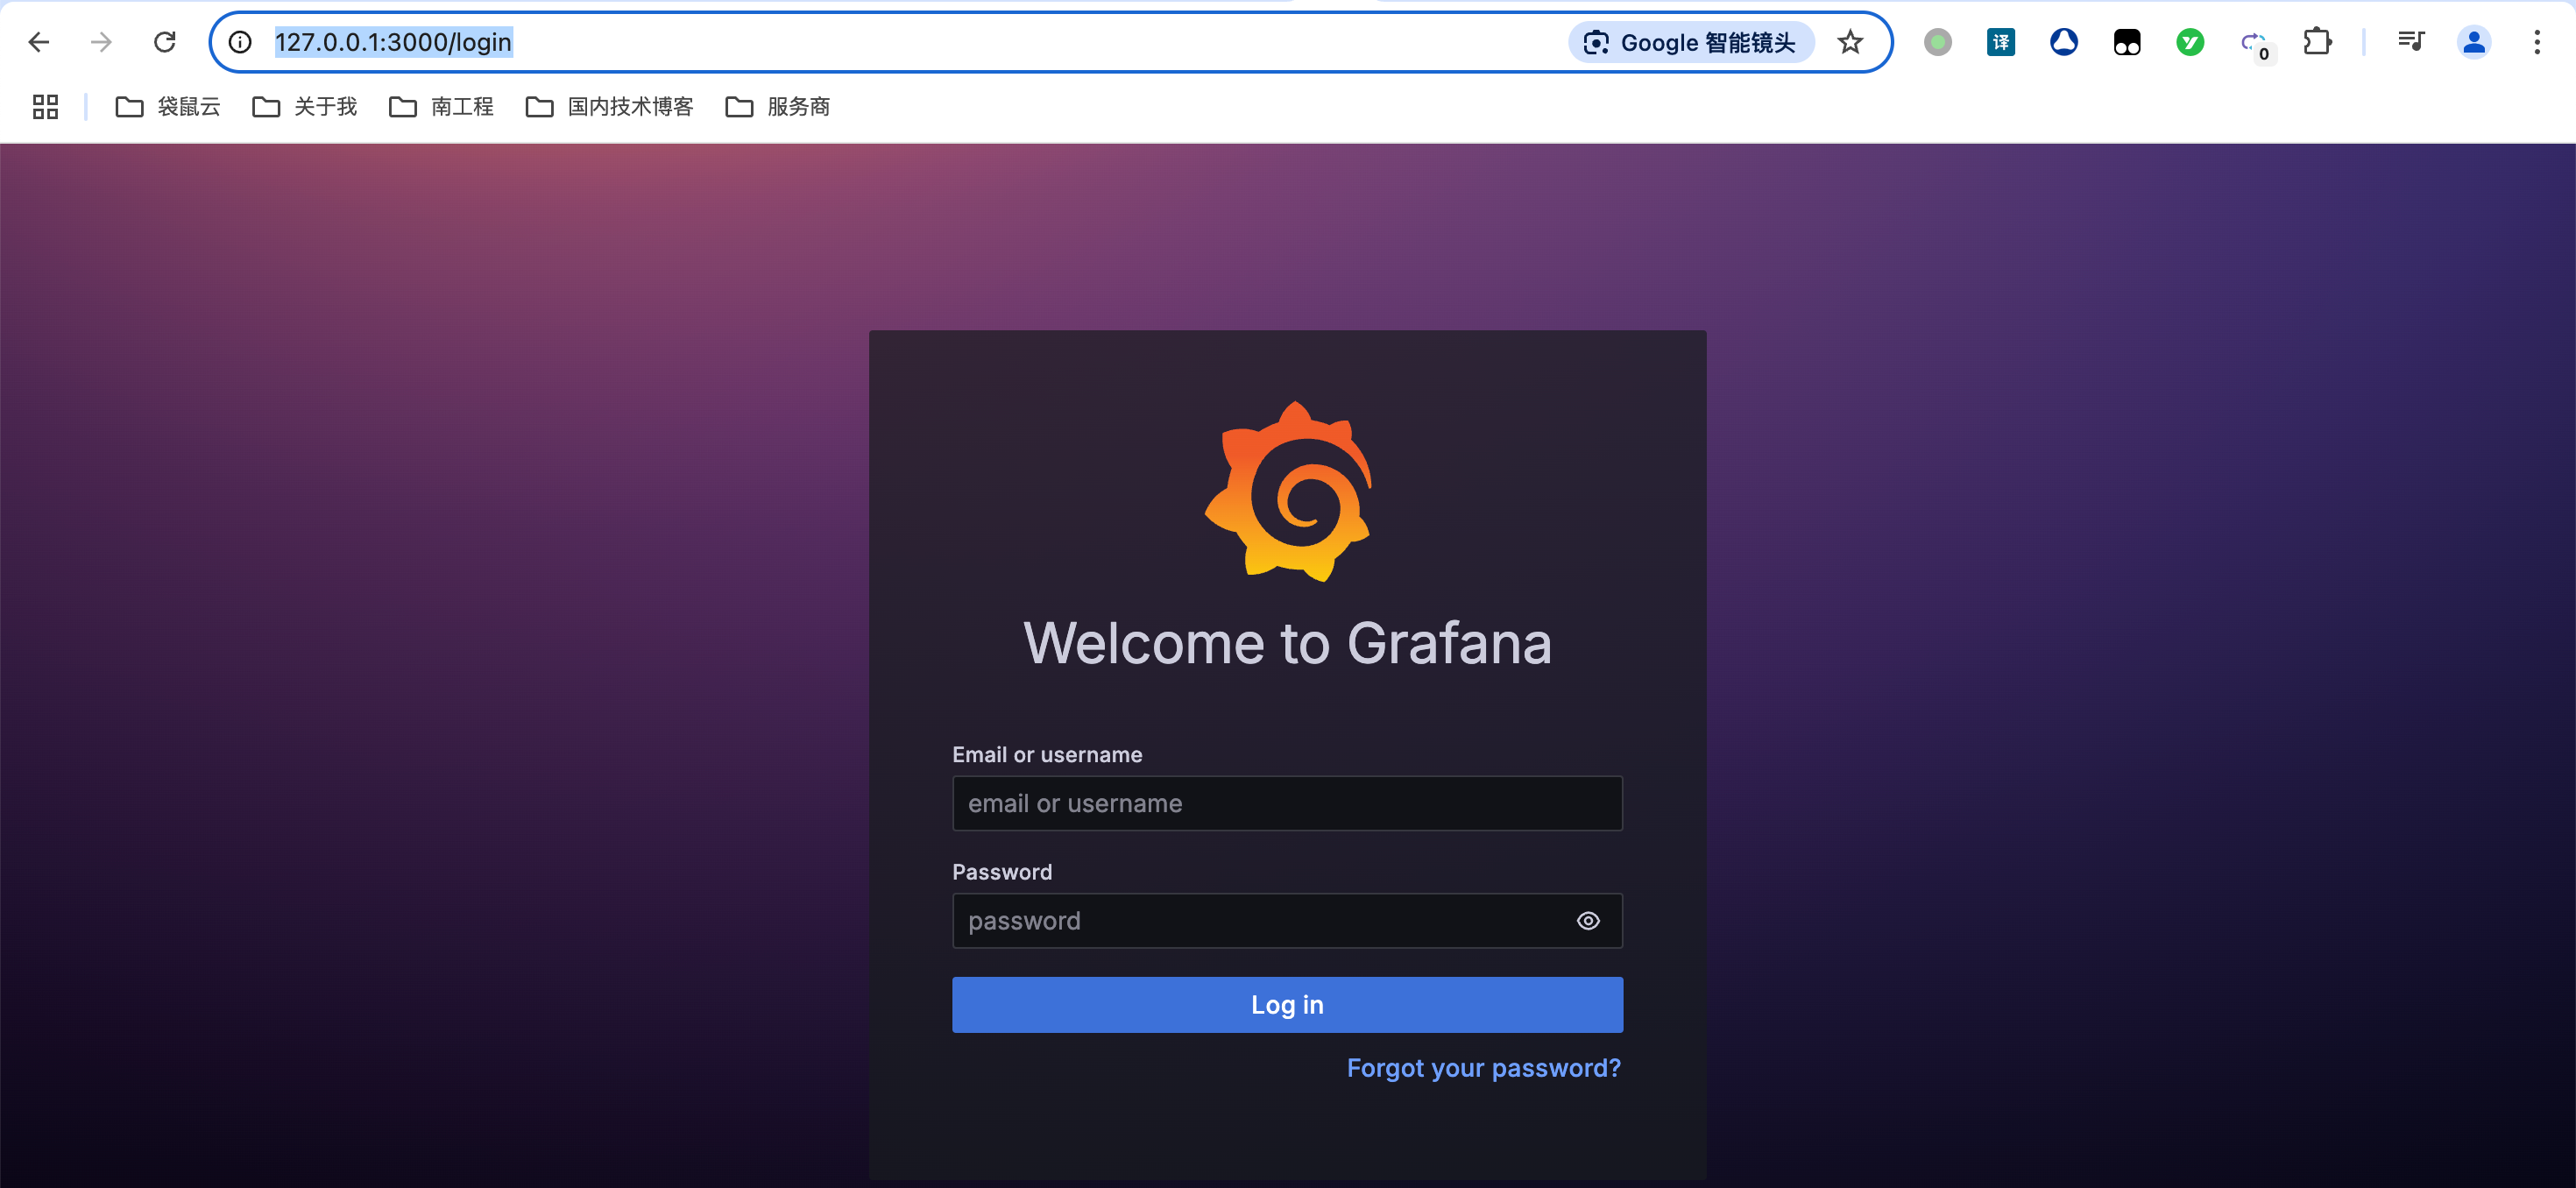Screen dimensions: 2576x1188
Task: Open the media control playlist icon
Action: [x=2411, y=42]
